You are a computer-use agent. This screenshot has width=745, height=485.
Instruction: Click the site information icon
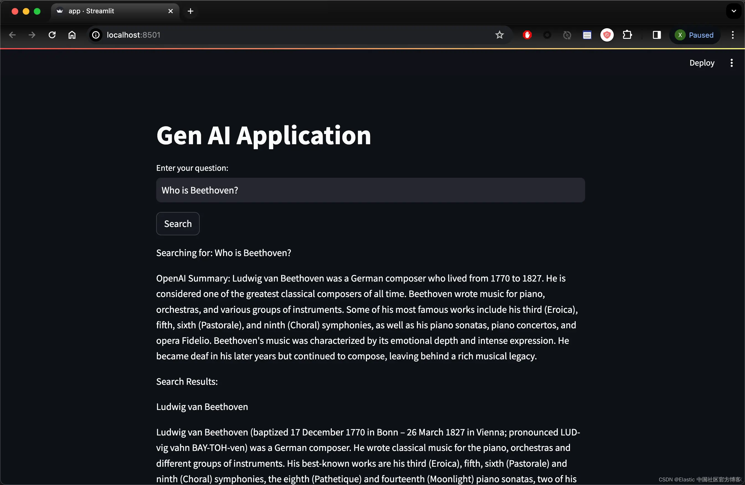tap(96, 35)
